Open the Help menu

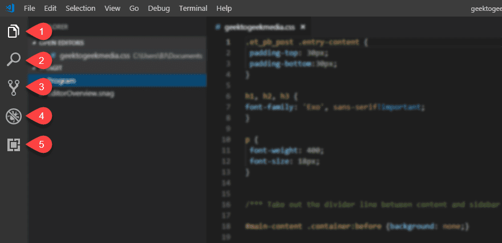point(224,9)
